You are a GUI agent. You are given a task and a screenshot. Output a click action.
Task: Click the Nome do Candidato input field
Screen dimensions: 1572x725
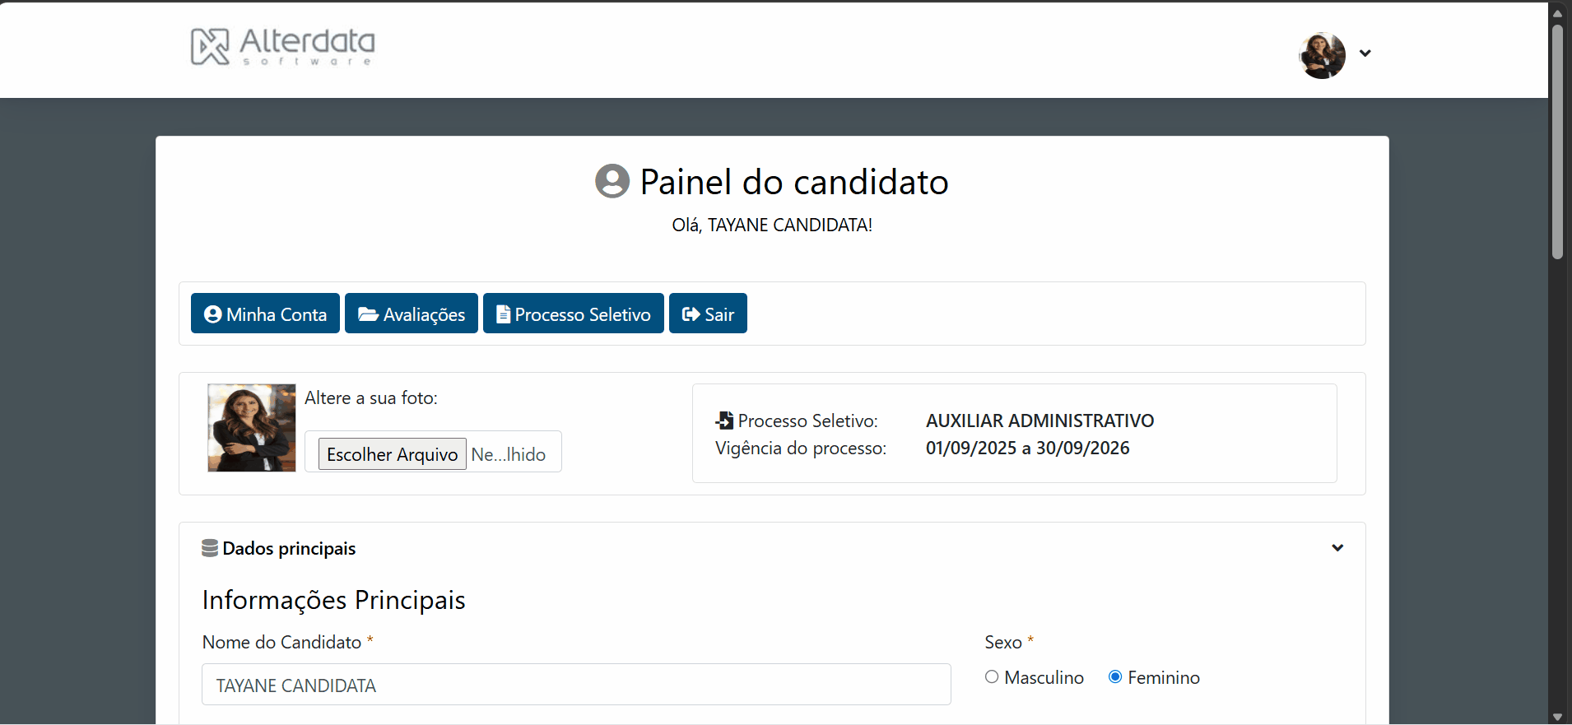pos(576,685)
